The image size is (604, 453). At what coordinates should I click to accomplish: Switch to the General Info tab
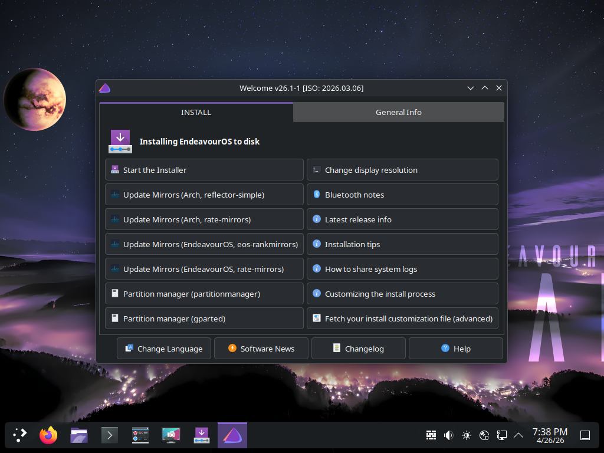point(398,112)
